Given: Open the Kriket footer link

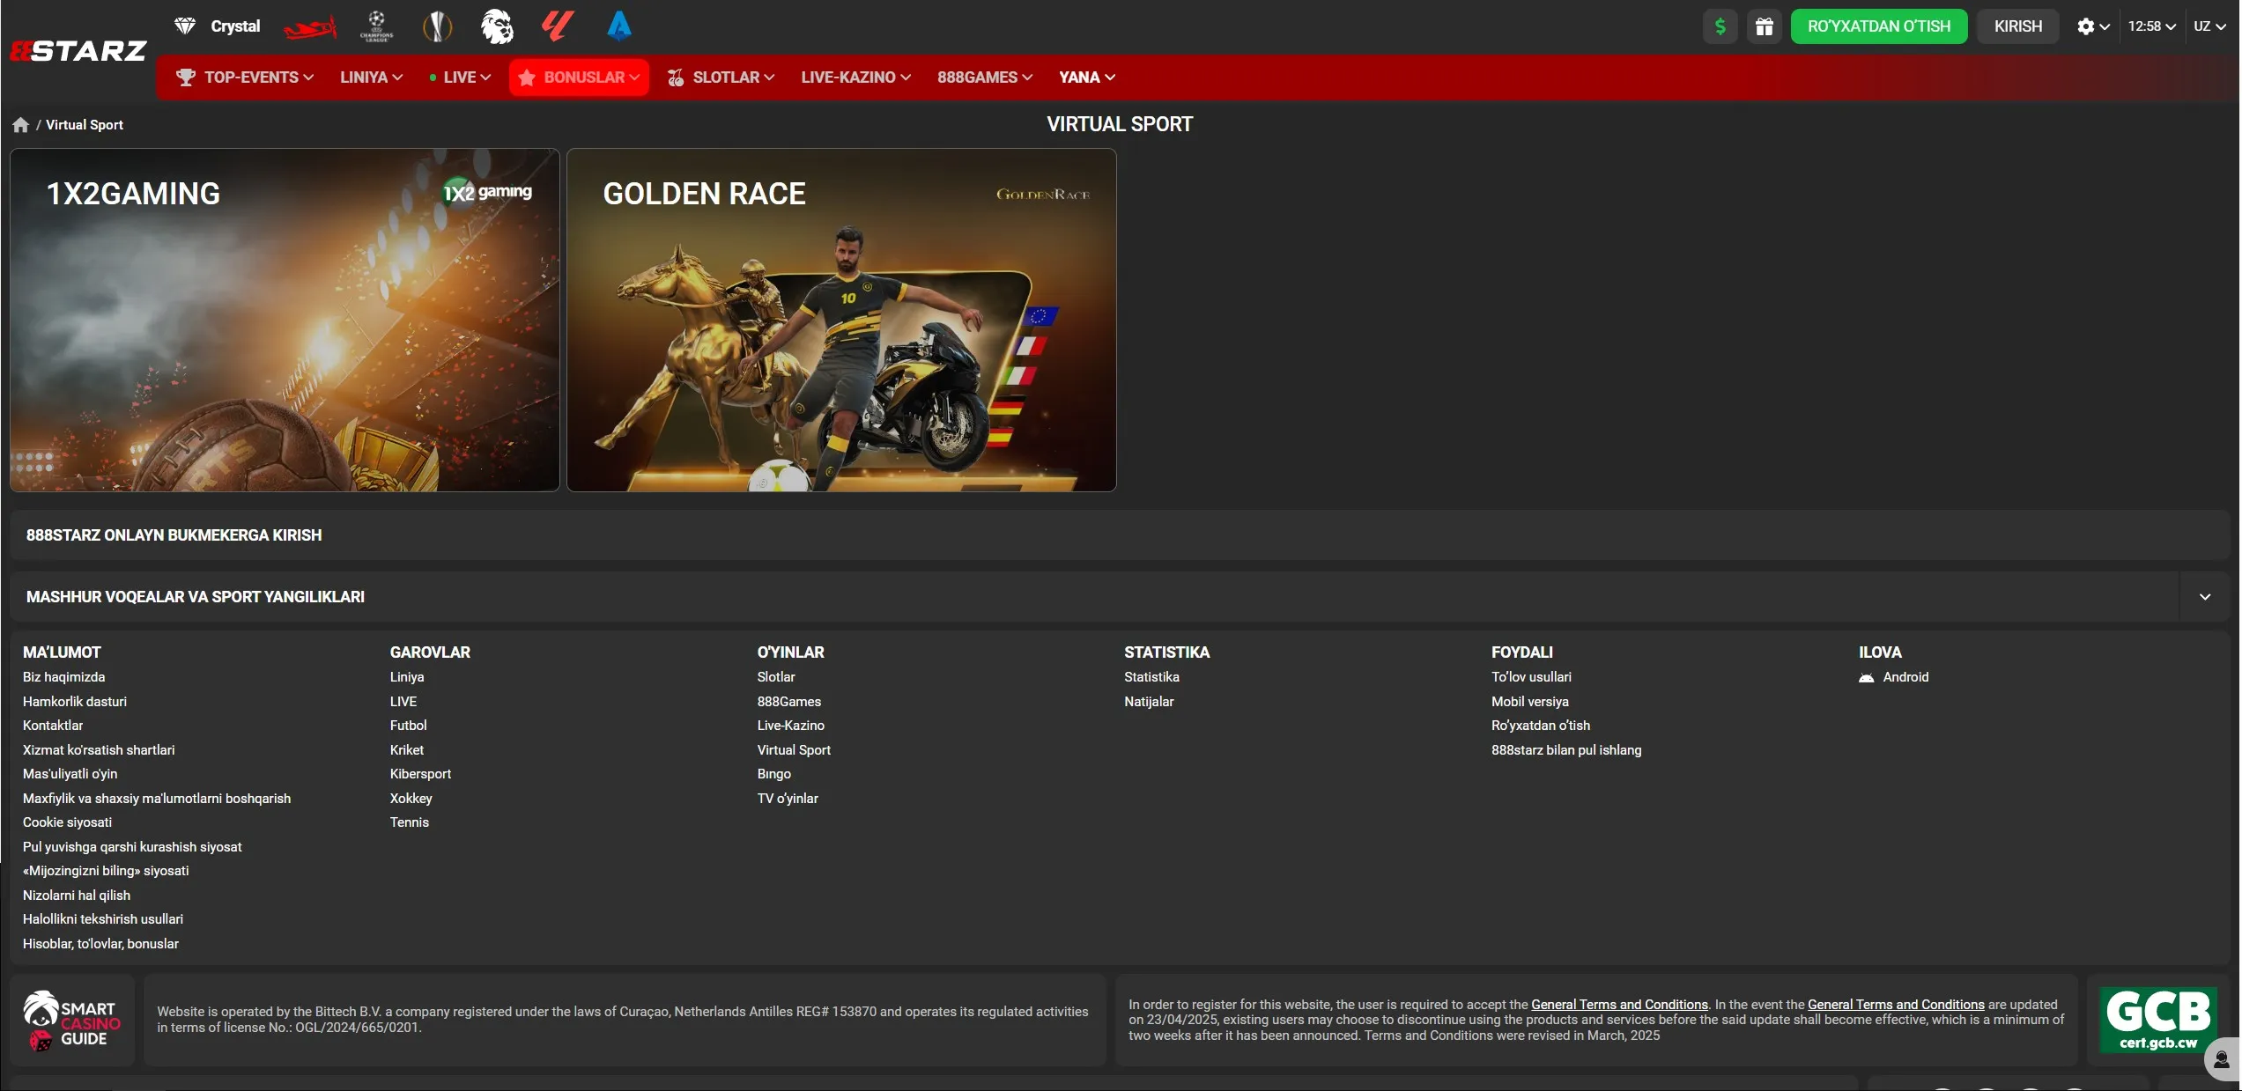Looking at the screenshot, I should [407, 750].
